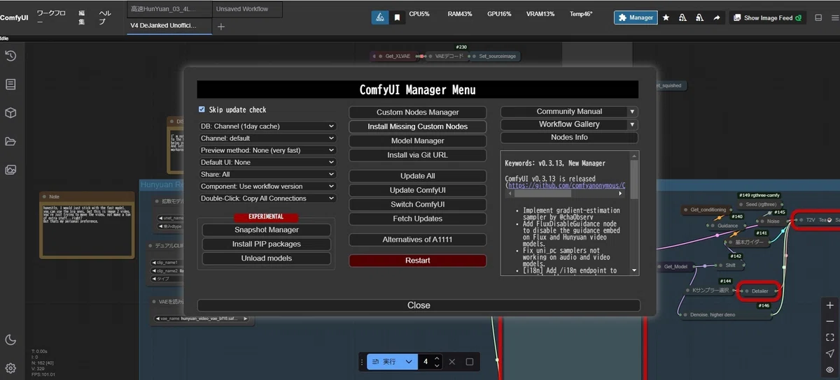Screen dimensions: 840x380
Task: Zoom out with minus icon on canvas
Action: (829, 321)
